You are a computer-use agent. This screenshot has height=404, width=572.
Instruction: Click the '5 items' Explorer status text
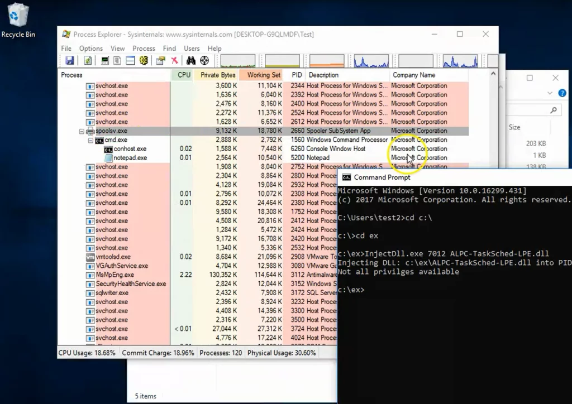point(146,396)
